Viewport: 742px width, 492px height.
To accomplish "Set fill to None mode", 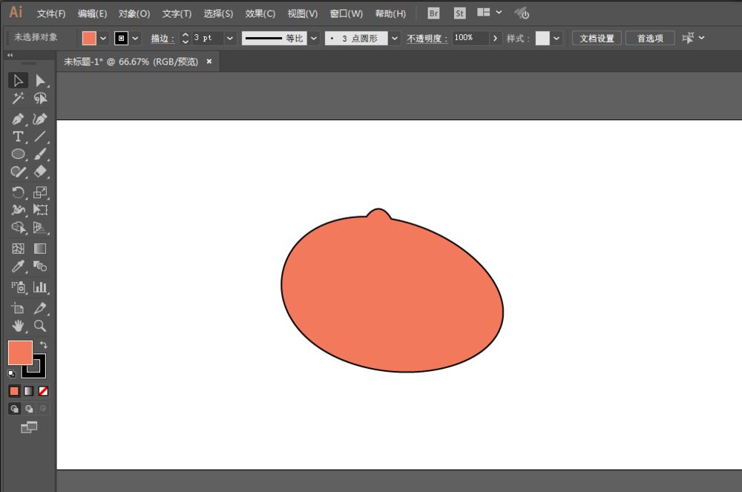I will click(43, 390).
